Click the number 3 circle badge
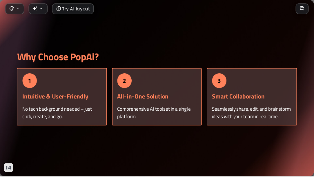Viewport: 314px width, 177px height. [219, 81]
